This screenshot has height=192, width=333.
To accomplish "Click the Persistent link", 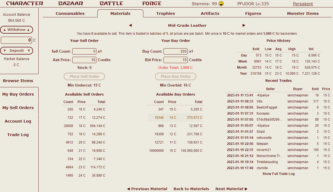I will [303, 4].
